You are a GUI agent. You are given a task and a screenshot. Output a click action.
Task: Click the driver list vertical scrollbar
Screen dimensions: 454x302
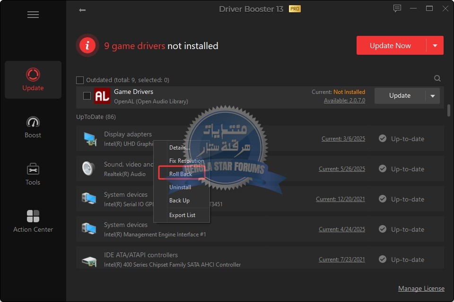coord(448,111)
